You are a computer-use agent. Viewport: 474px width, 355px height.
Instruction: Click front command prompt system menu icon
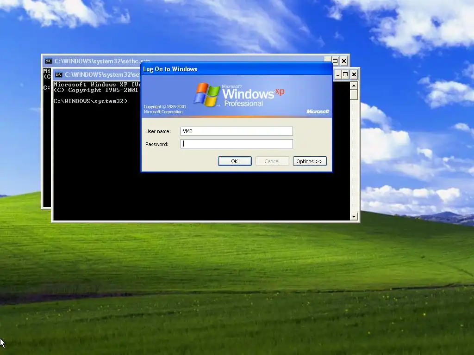click(59, 74)
